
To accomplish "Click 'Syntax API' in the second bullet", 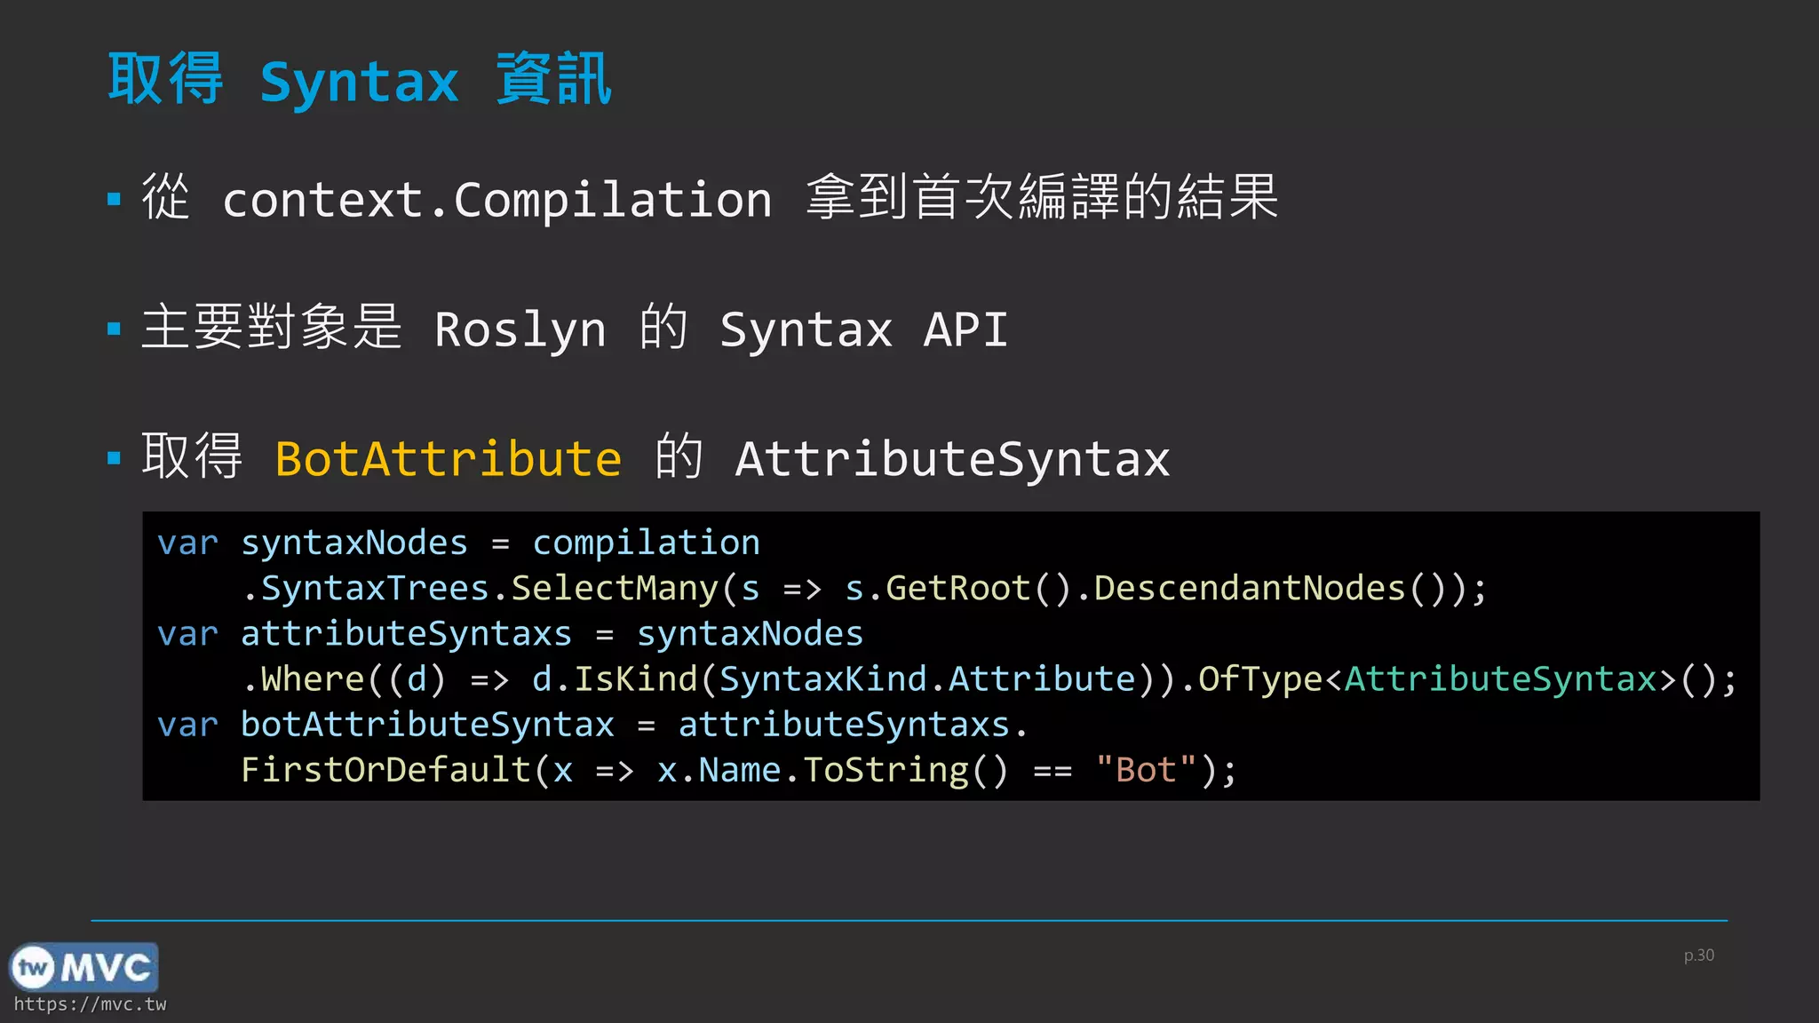I will point(863,329).
